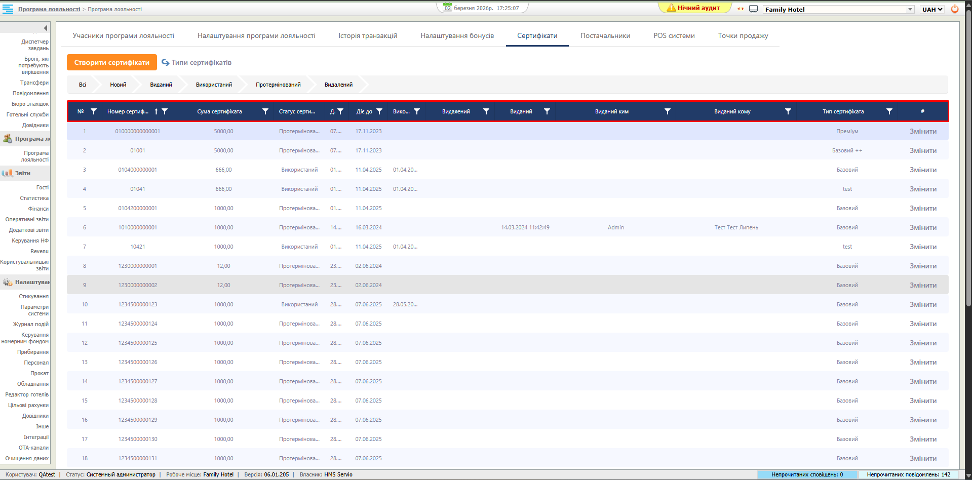Viewport: 972px width, 480px height.
Task: Click filter icon on Виданий ким column
Action: 667,111
